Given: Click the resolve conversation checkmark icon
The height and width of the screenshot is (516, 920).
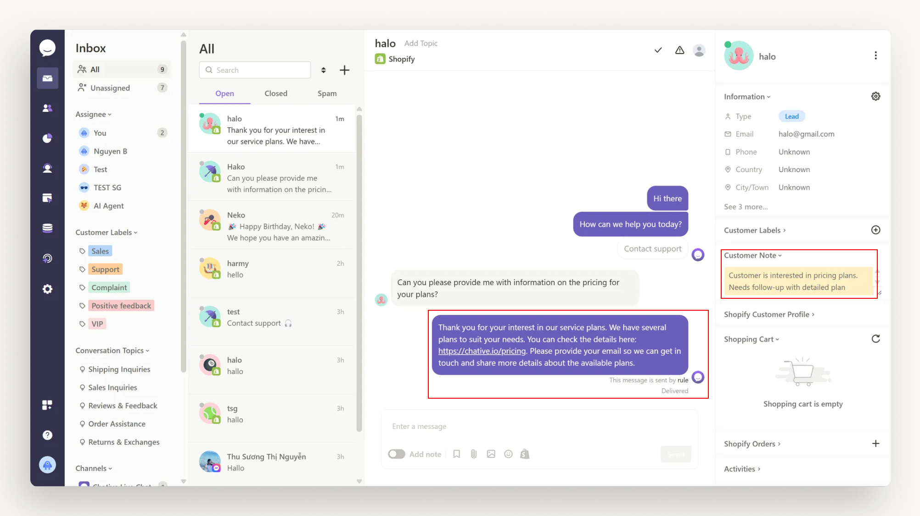Looking at the screenshot, I should 658,50.
